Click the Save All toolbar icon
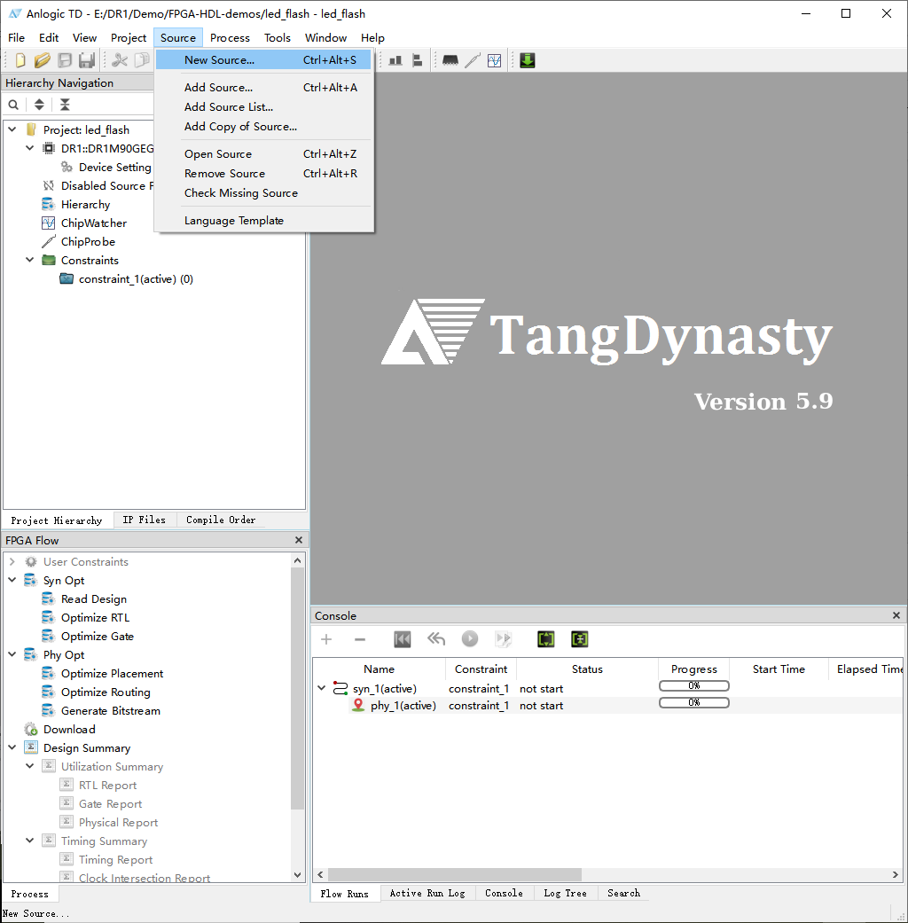 pos(87,60)
